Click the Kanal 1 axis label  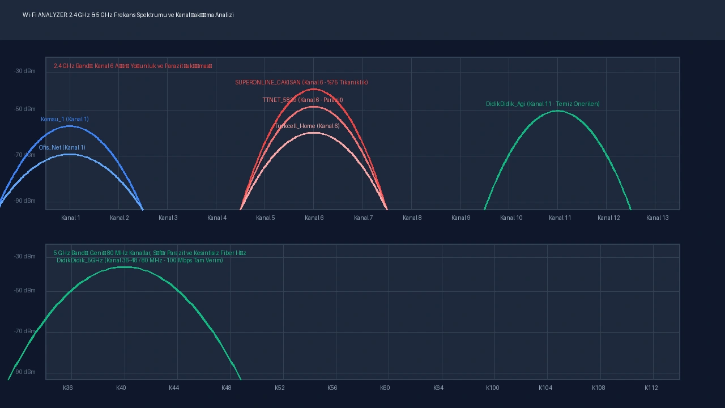point(71,218)
